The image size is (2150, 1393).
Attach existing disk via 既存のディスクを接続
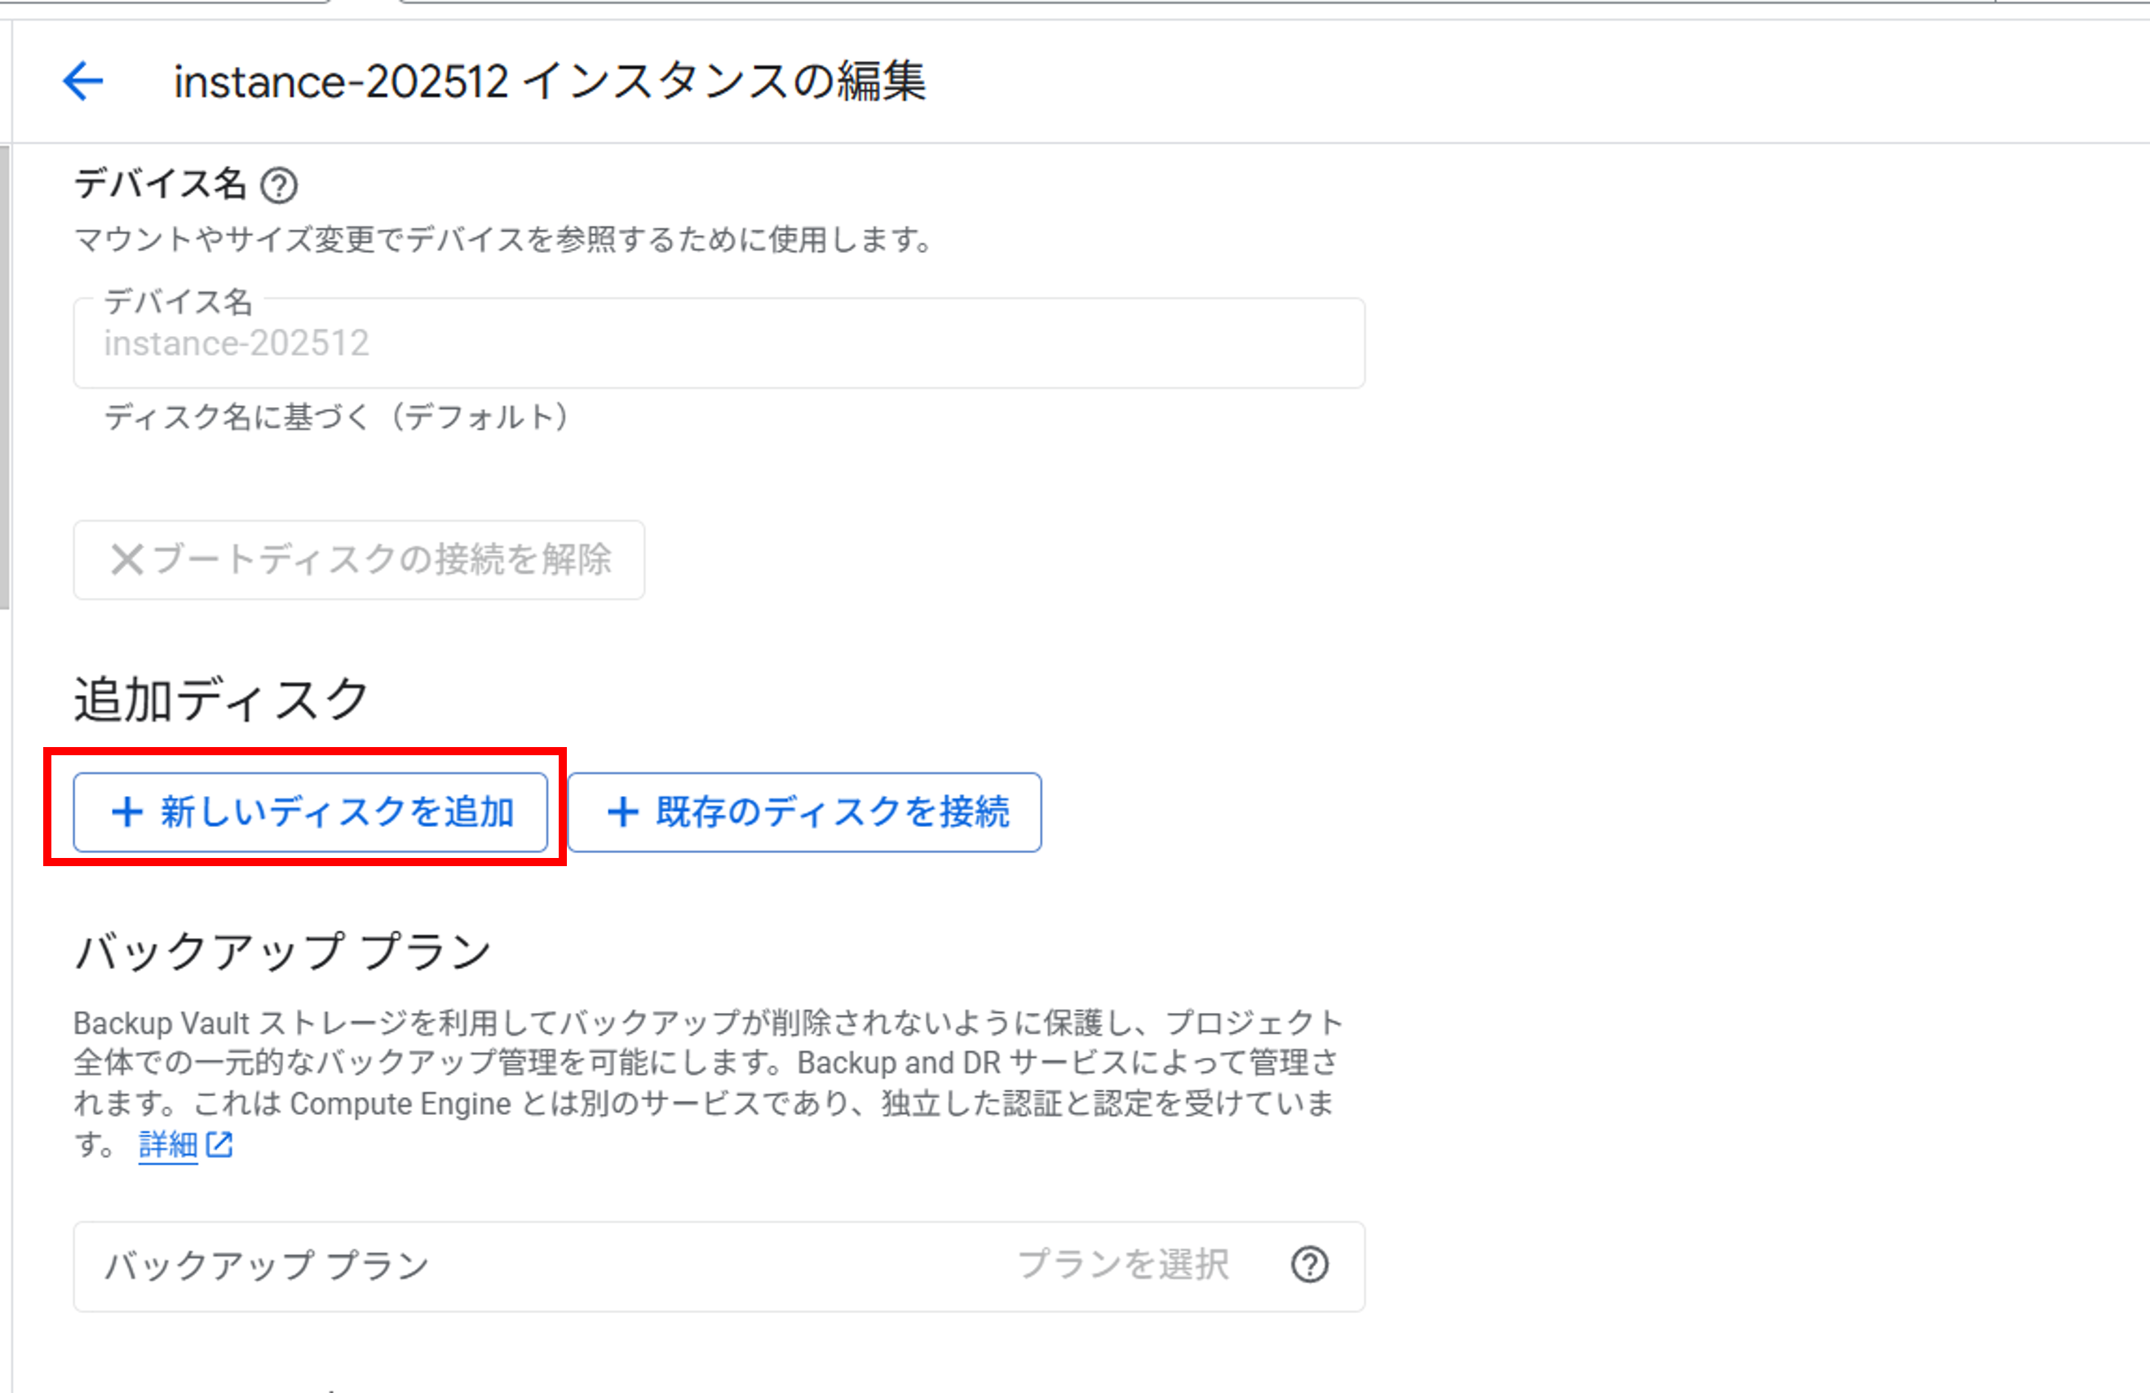pos(804,812)
